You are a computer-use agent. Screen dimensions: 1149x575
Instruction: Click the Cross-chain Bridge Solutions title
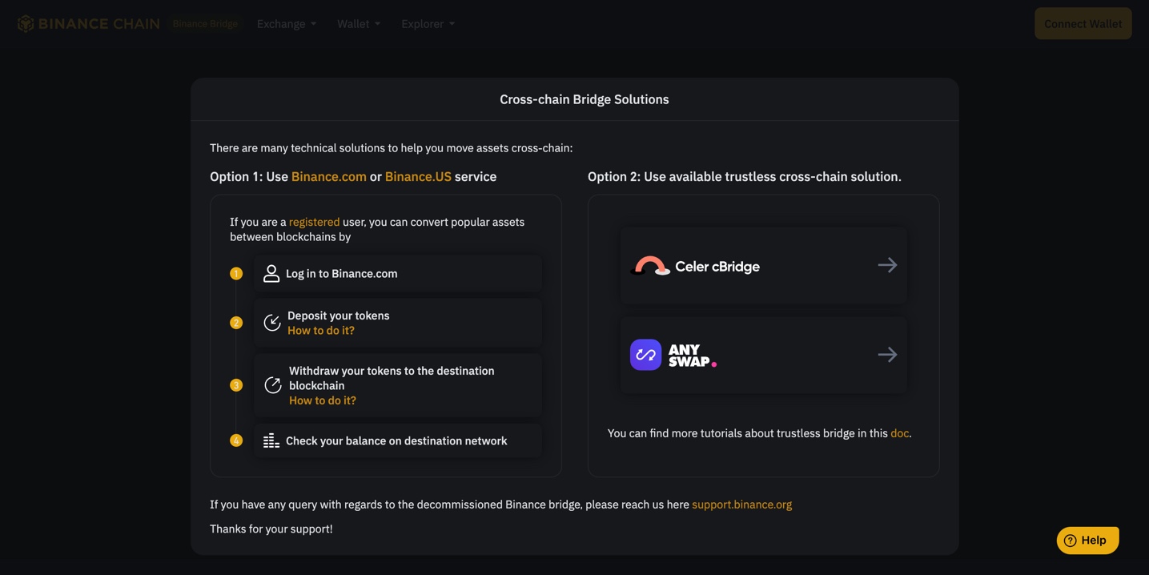click(585, 99)
